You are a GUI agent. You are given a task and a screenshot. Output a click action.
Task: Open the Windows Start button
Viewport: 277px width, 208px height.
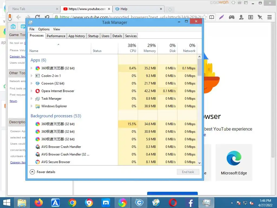[7, 203]
